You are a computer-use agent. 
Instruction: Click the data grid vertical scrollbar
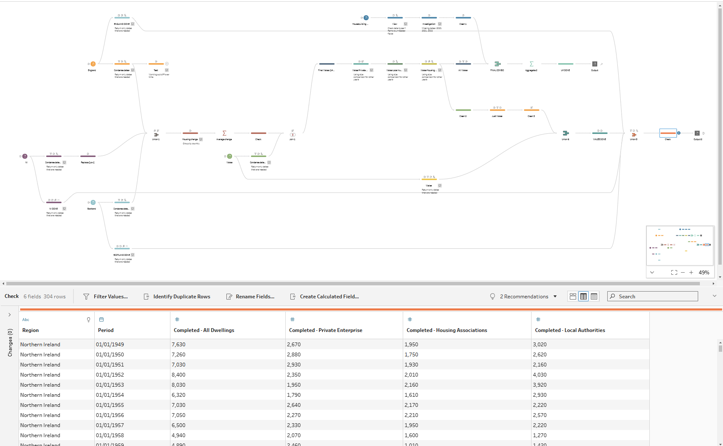[x=720, y=349]
